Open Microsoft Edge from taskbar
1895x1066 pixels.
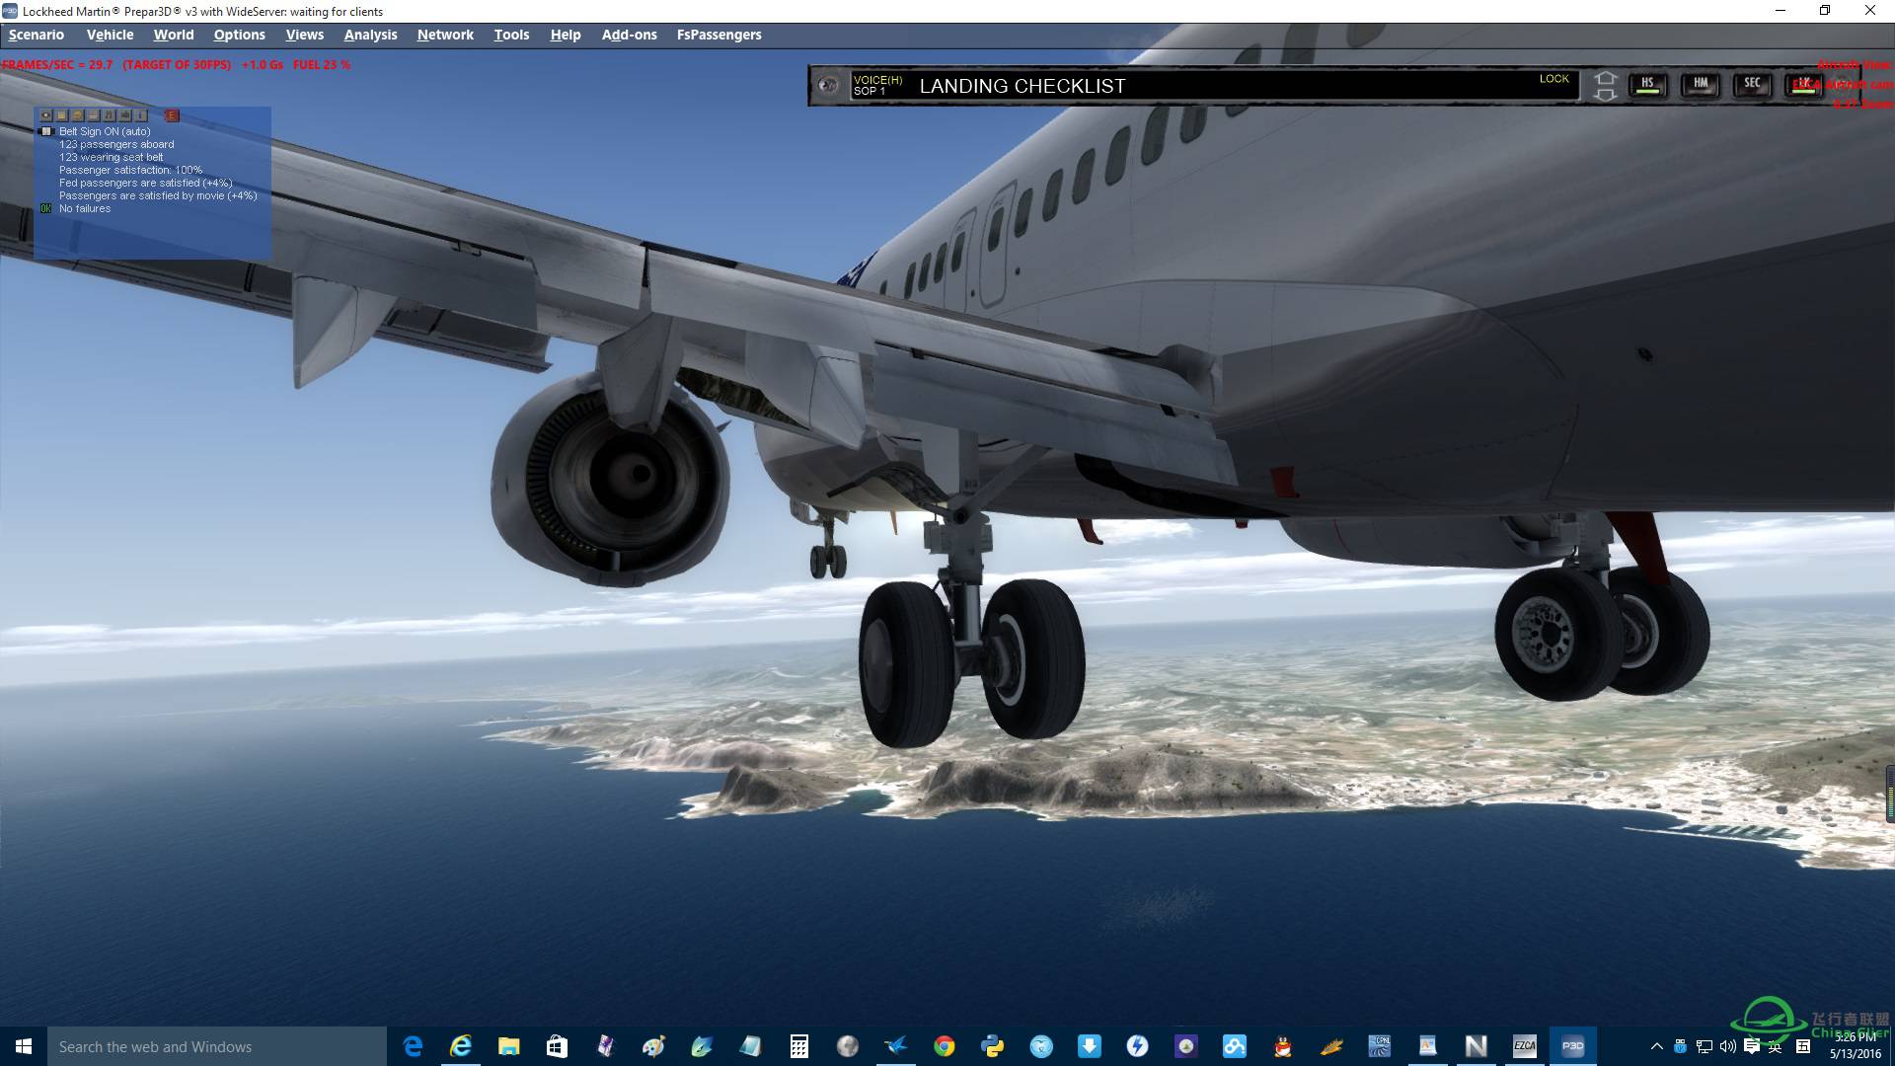413,1046
